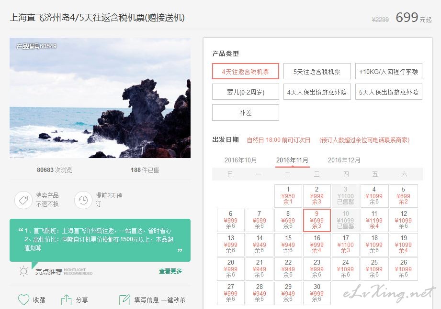Select November 18 date cell
Image resolution: width=441 pixels, height=309 pixels.
click(374, 245)
